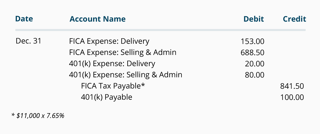Click the Date column header
The height and width of the screenshot is (134, 320).
(24, 19)
